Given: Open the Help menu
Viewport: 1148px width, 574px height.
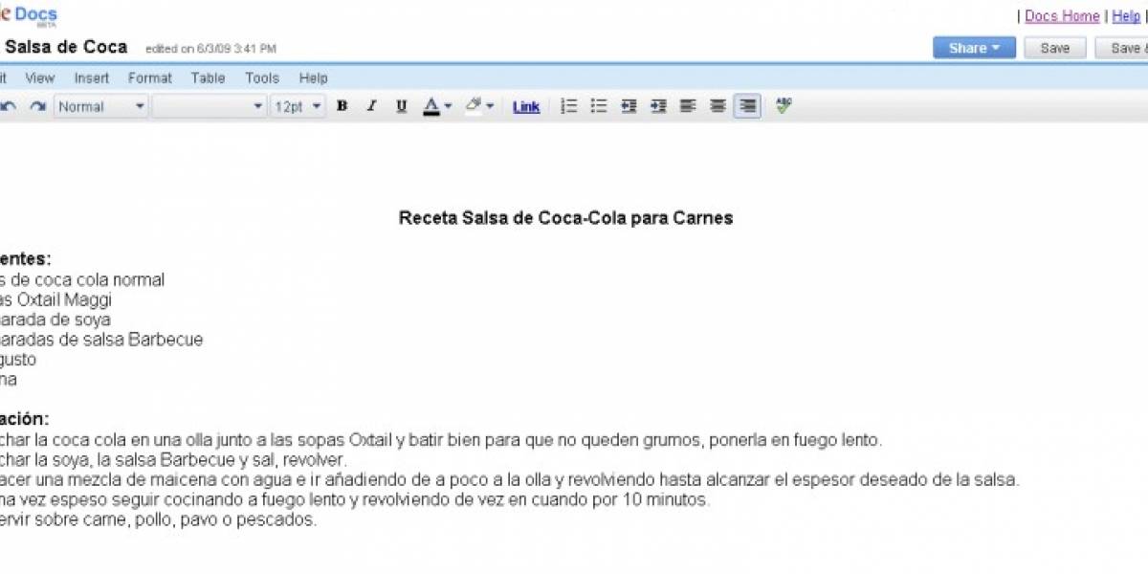Looking at the screenshot, I should point(313,78).
